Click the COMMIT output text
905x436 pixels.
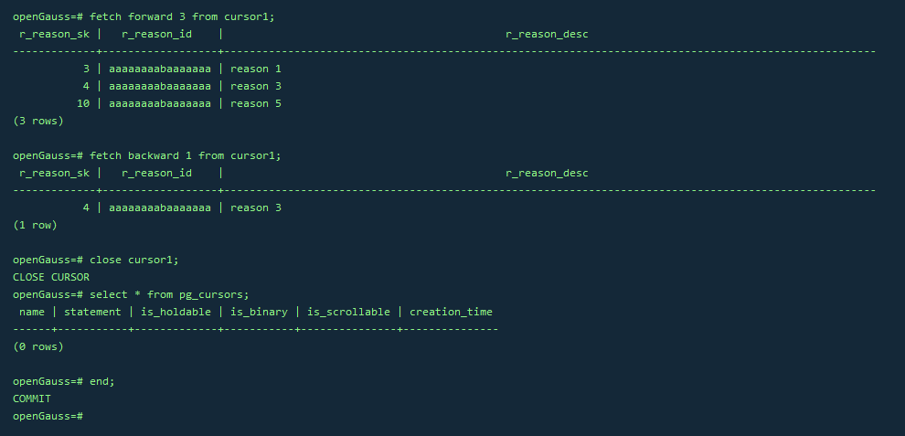coord(32,399)
